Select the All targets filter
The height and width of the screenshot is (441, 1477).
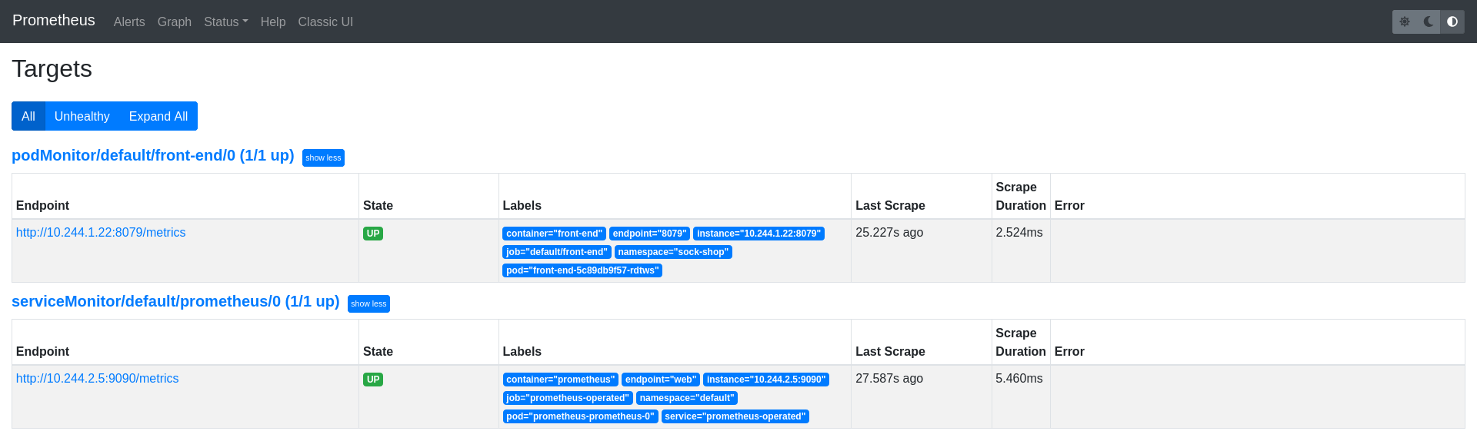tap(28, 116)
